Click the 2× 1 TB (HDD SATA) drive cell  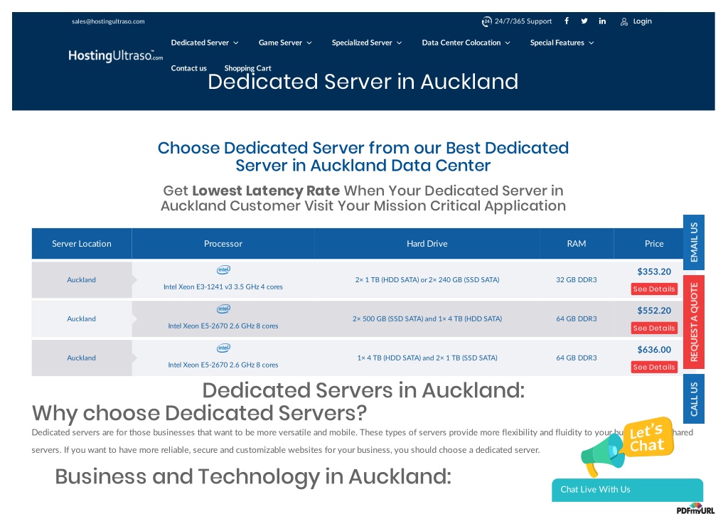pyautogui.click(x=427, y=280)
